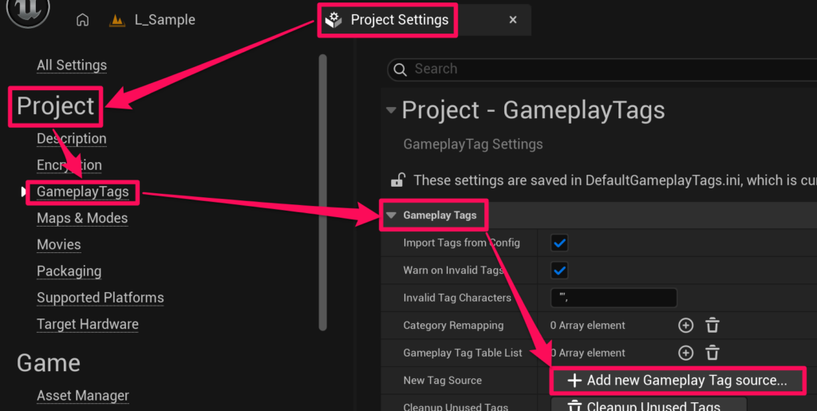The width and height of the screenshot is (817, 411).
Task: Click the Cleanup Unused Tags button
Action: coord(649,405)
